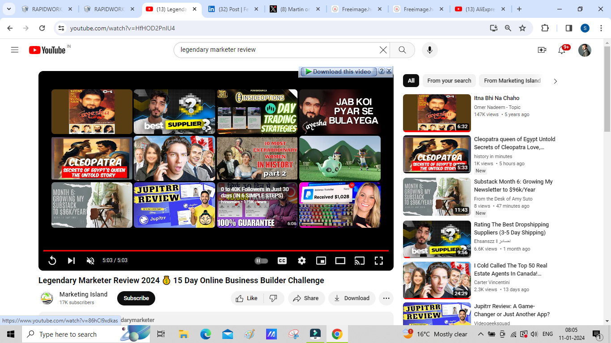Dislike the video
Viewport: 611px width, 343px height.
[x=274, y=298]
